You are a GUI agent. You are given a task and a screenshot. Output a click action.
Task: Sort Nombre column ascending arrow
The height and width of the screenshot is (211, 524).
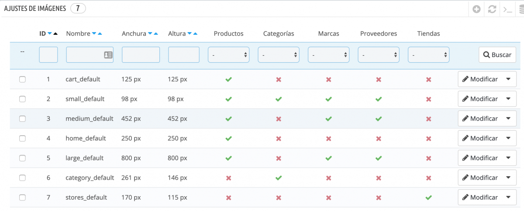pyautogui.click(x=100, y=33)
